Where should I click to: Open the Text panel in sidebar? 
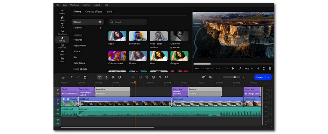(62, 25)
